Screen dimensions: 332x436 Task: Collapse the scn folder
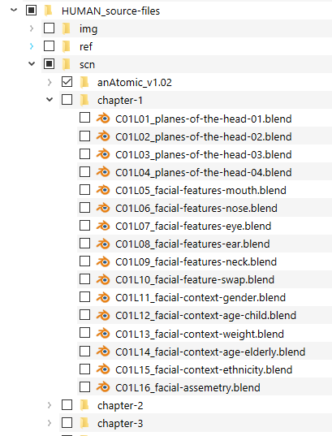coord(32,63)
